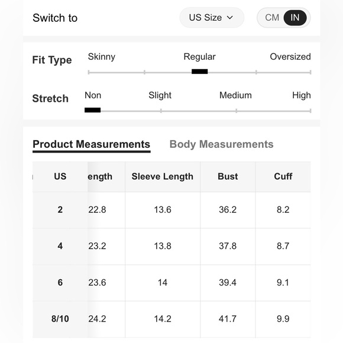
Task: Select the IN unit option
Action: point(295,18)
